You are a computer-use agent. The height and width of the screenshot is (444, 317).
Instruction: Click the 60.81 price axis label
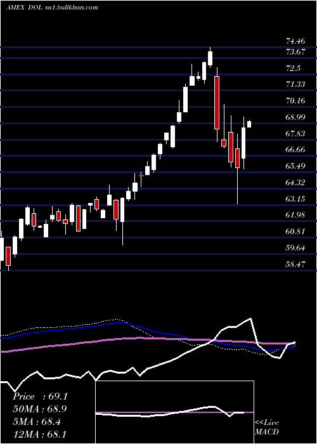295,232
